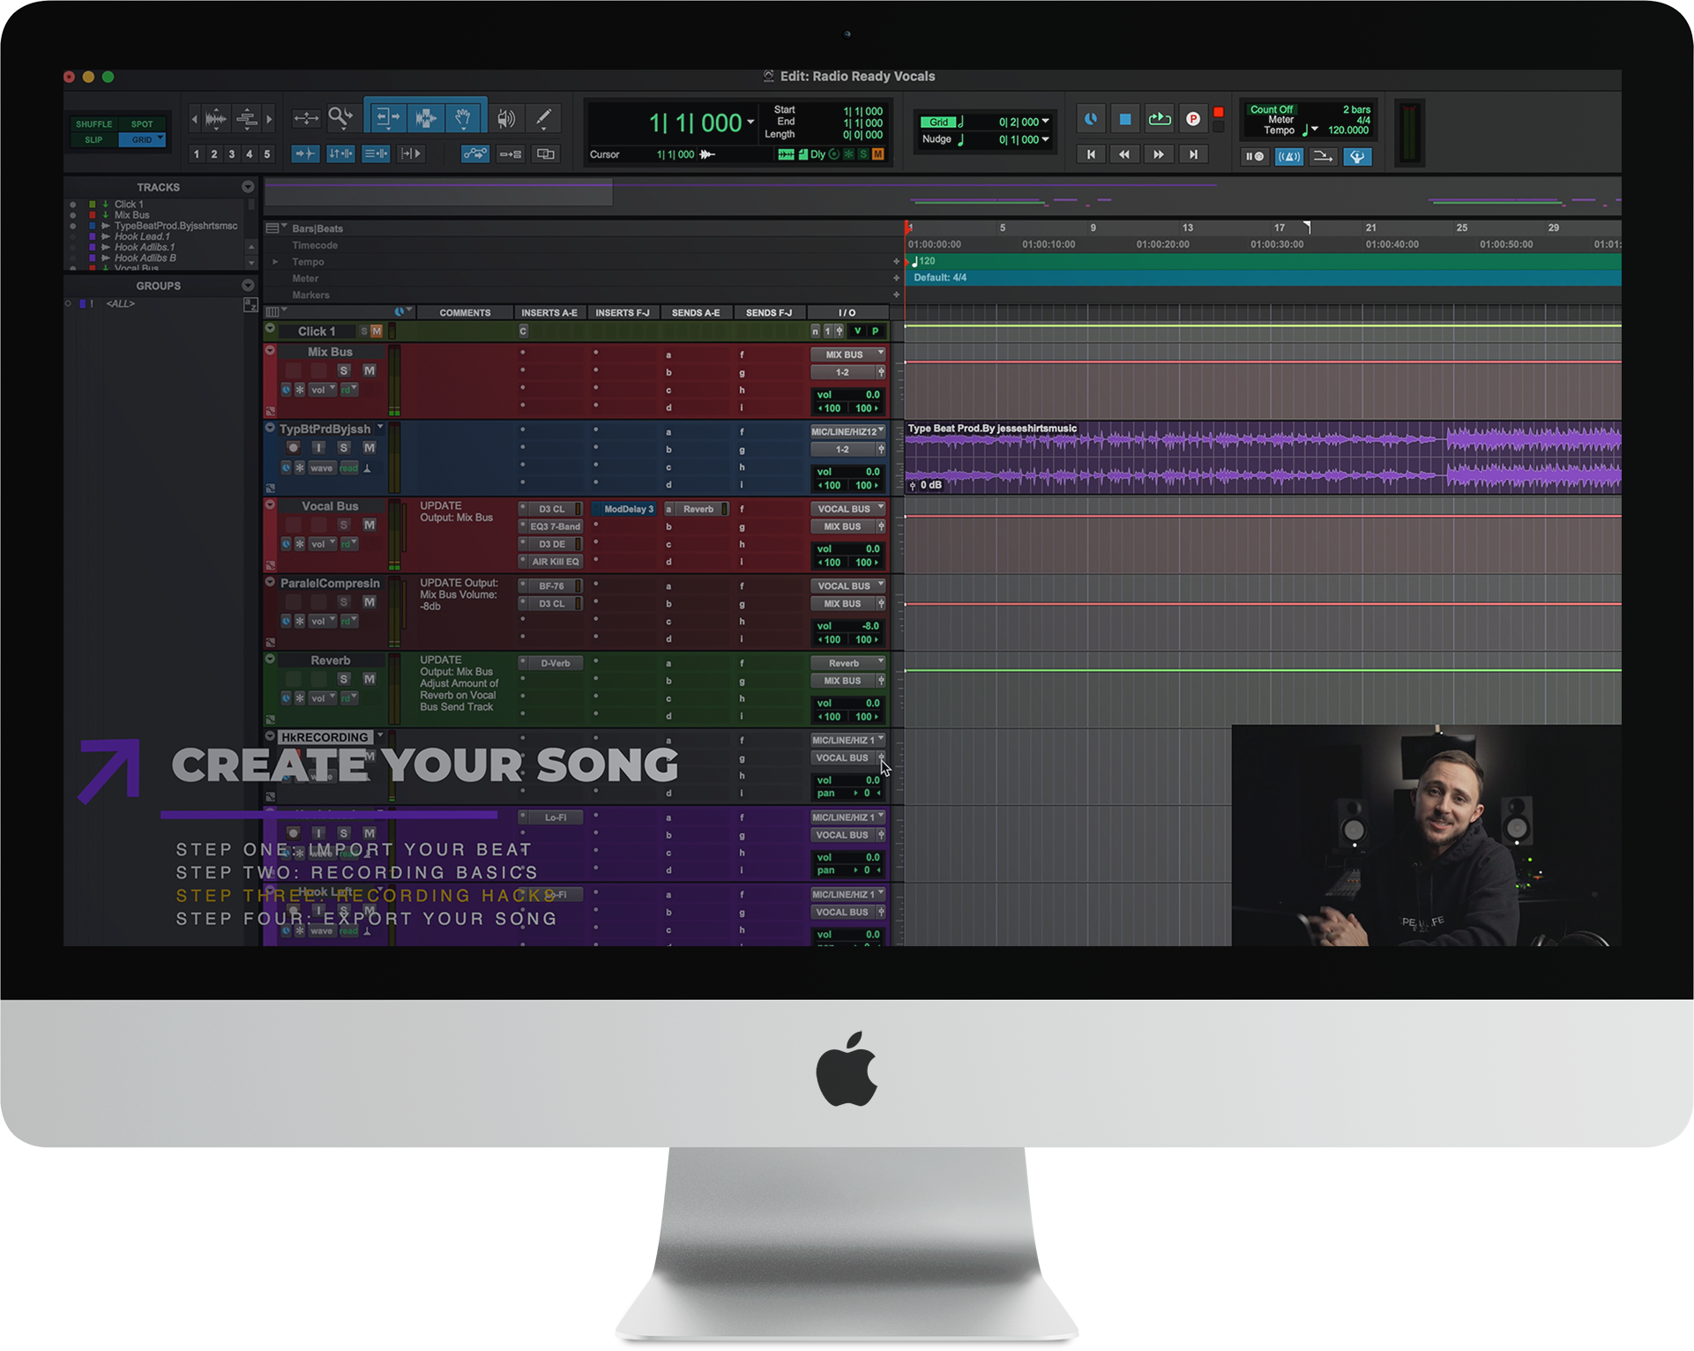Image resolution: width=1694 pixels, height=1351 pixels.
Task: Select the Pencil tool
Action: pyautogui.click(x=544, y=117)
